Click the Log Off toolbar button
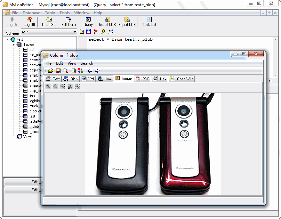This screenshot has width=281, height=219. (x=29, y=22)
